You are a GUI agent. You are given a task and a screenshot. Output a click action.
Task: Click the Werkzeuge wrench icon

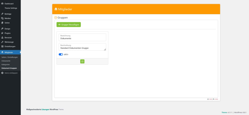click(x=2, y=42)
